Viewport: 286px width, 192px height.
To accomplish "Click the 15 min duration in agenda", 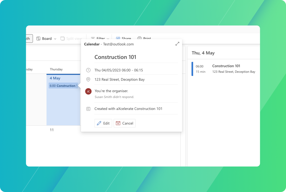I will pos(200,72).
